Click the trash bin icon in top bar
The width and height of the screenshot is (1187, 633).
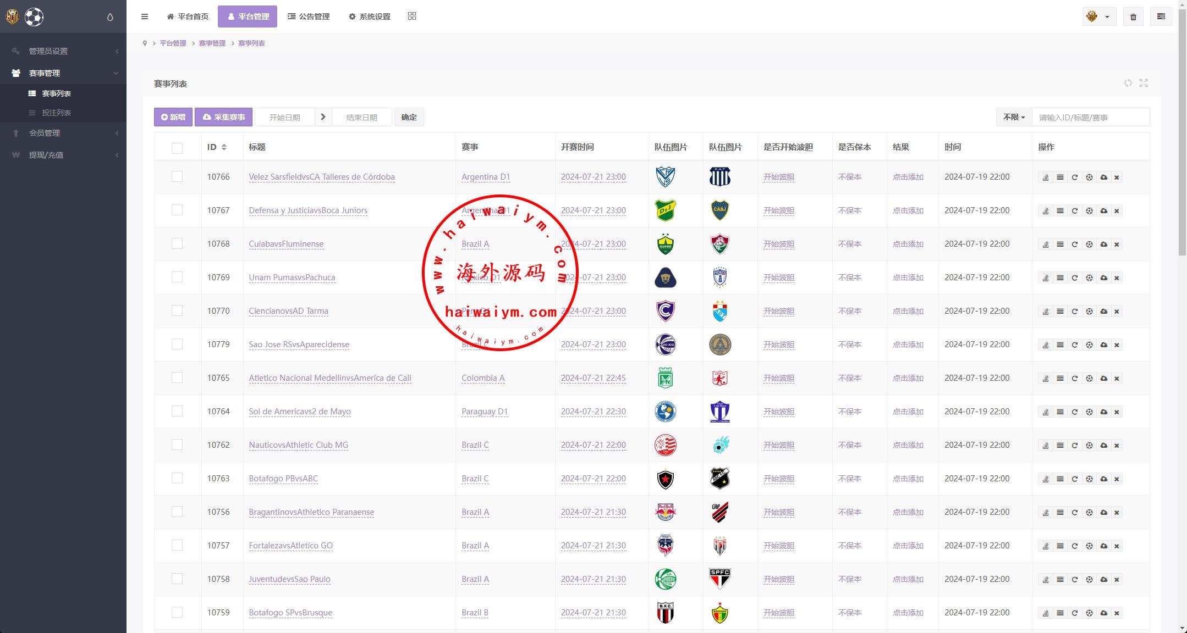point(1133,17)
